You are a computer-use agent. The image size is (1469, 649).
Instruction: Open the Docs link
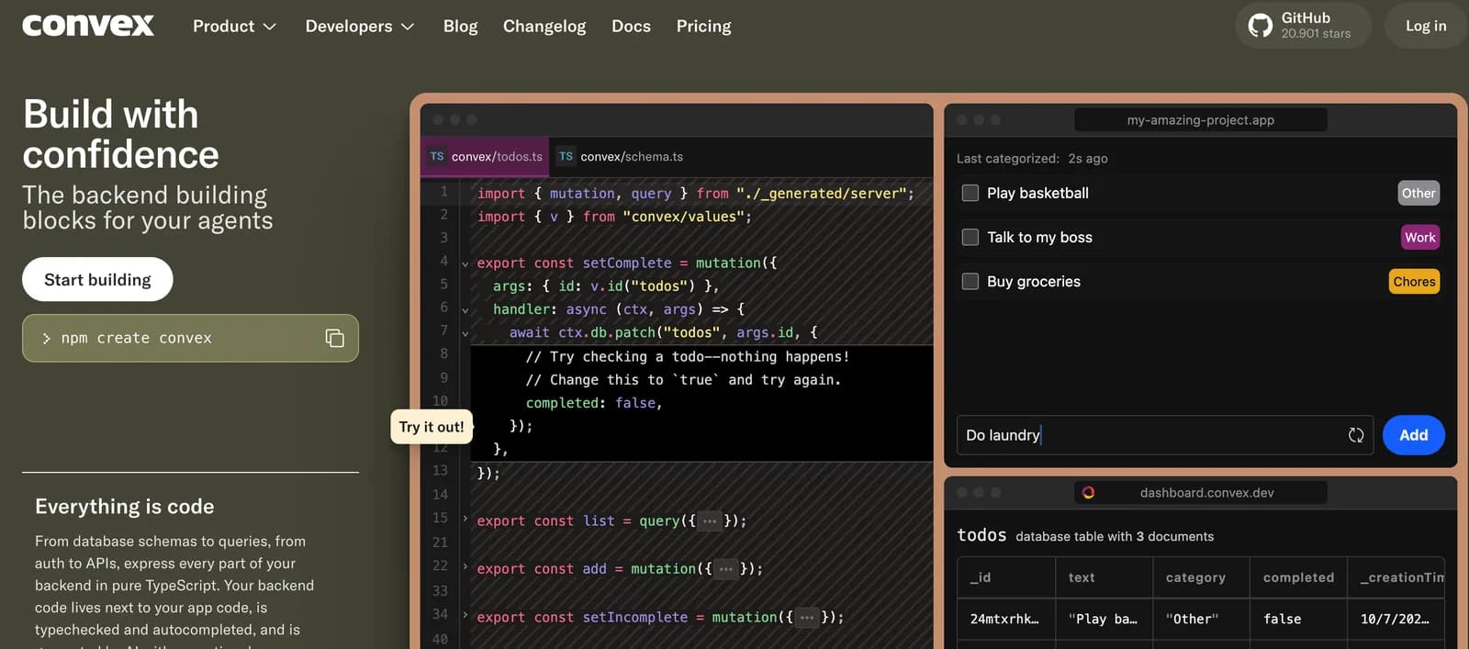coord(631,26)
